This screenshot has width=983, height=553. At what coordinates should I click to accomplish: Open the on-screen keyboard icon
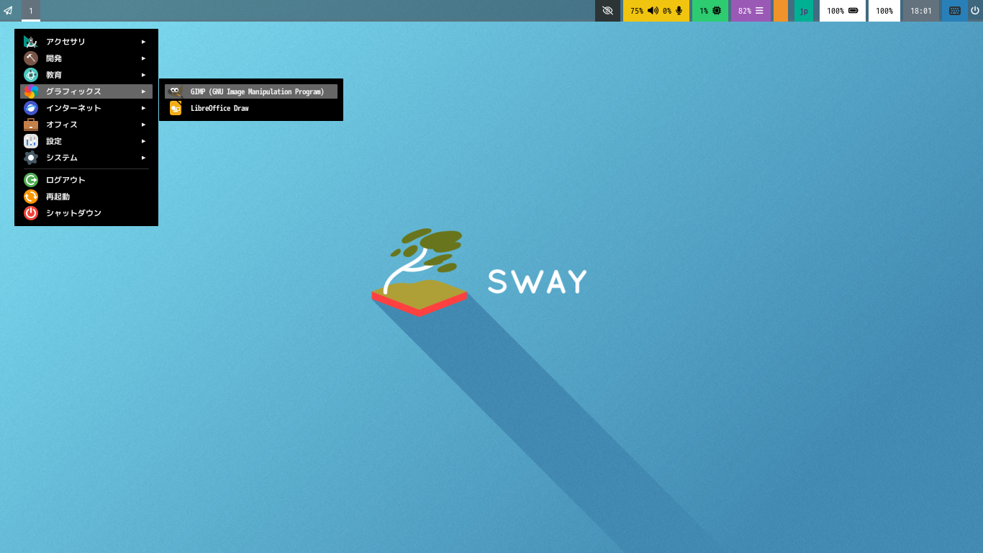(x=955, y=11)
